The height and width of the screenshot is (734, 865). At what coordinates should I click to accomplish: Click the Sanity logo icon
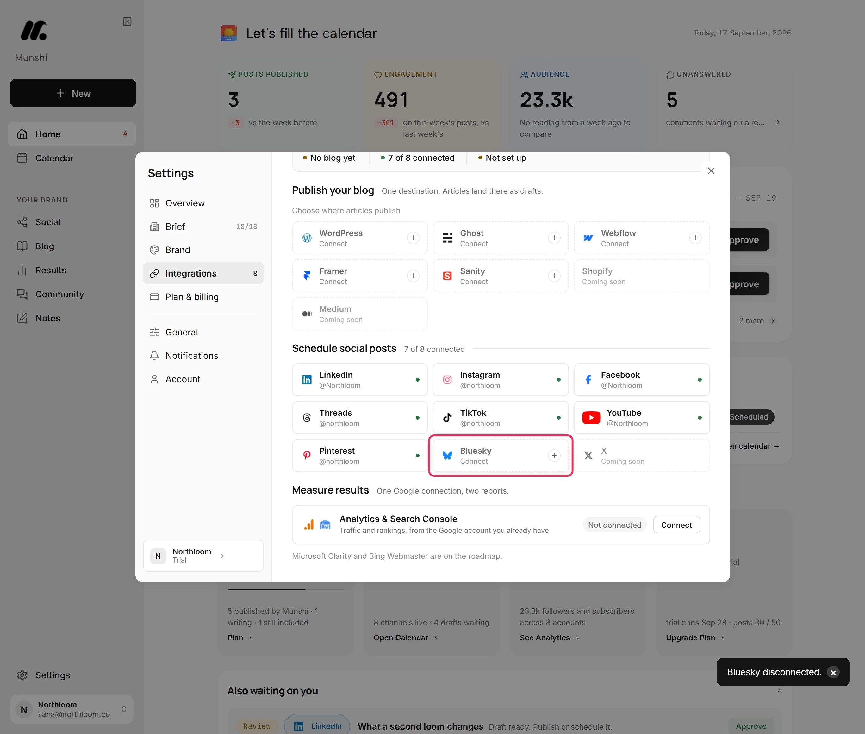[x=447, y=276]
